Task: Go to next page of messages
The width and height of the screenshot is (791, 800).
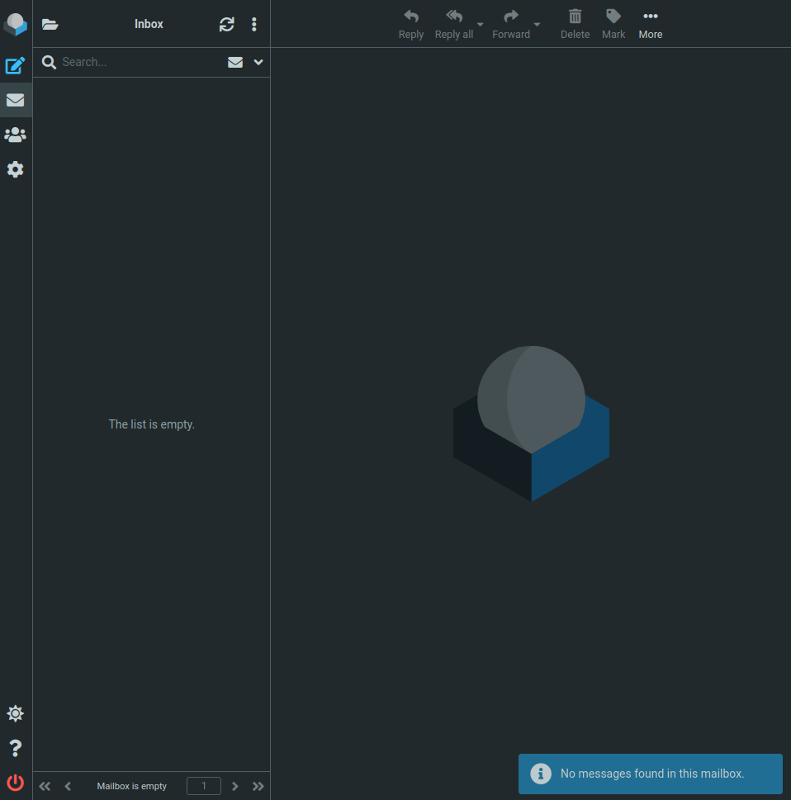Action: (235, 786)
